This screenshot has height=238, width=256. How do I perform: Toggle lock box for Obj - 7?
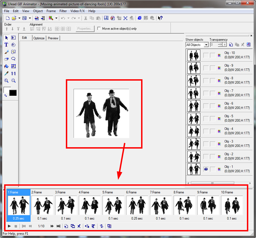(212, 93)
